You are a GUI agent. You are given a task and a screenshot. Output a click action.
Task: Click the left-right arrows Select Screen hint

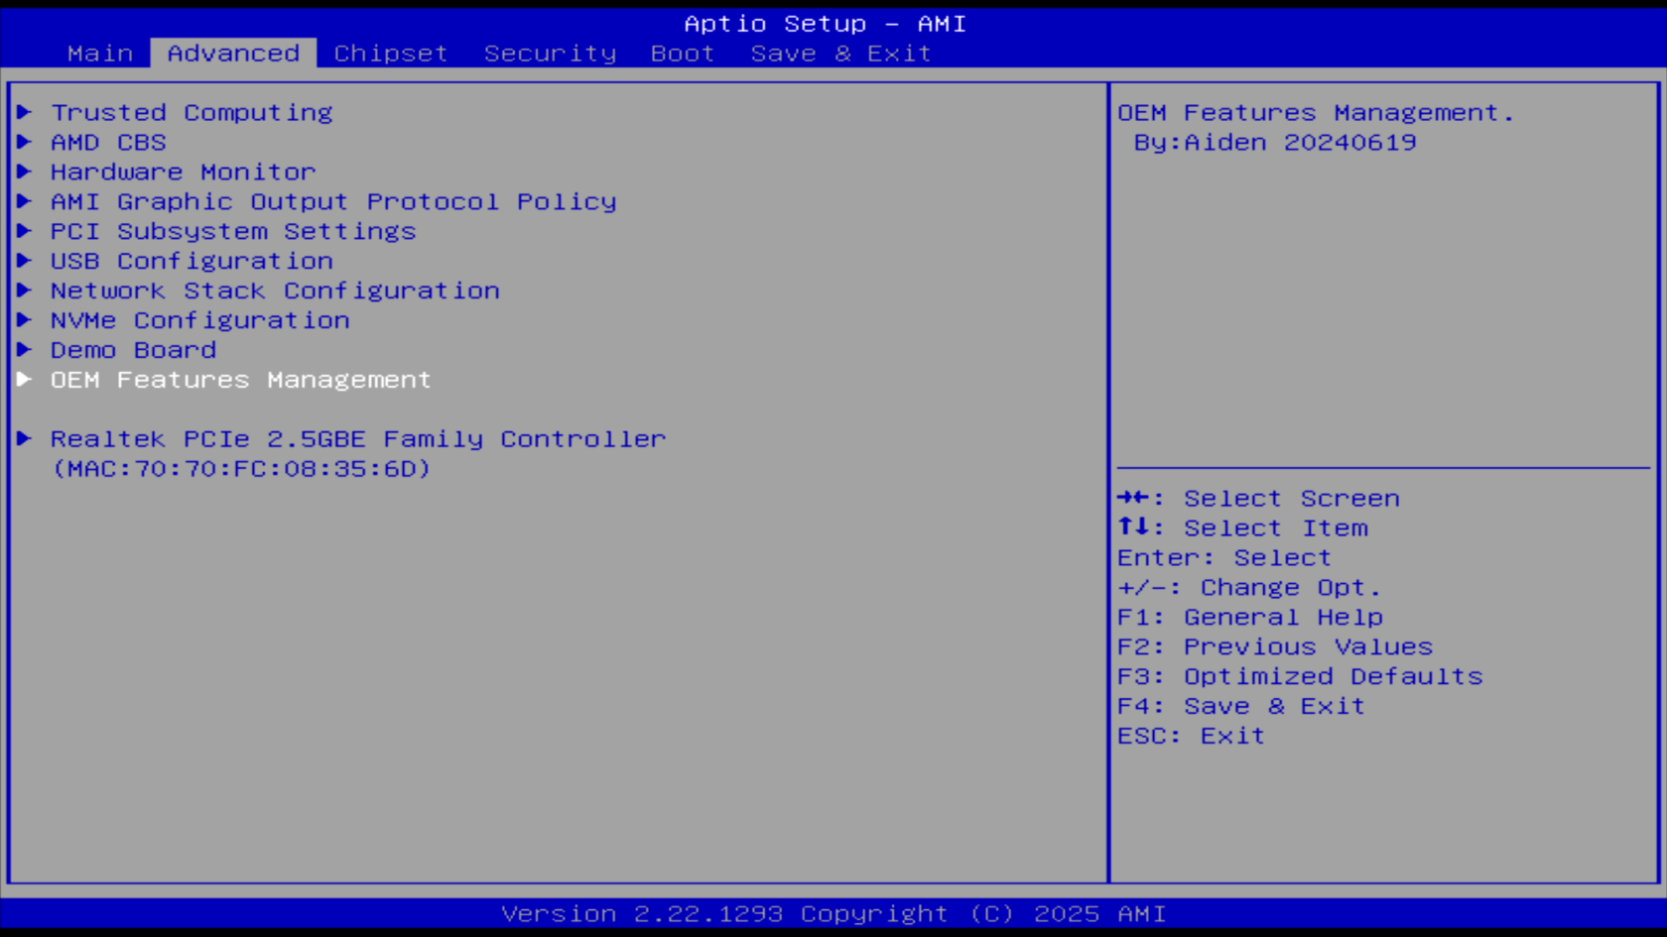[1258, 499]
